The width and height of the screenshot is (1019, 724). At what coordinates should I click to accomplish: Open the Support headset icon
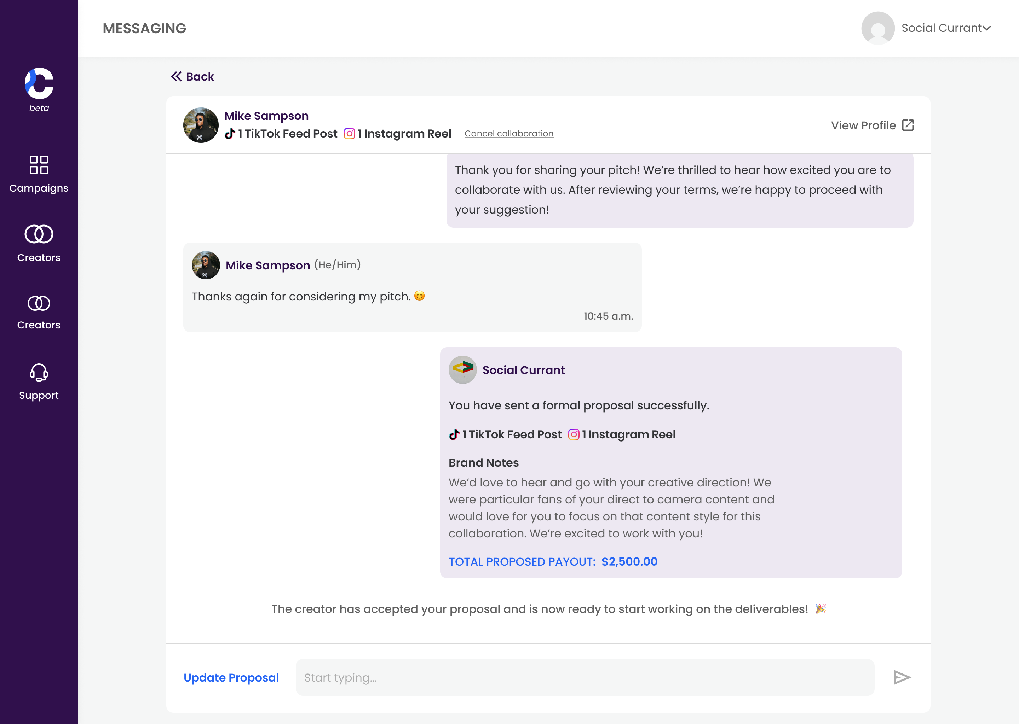click(39, 373)
